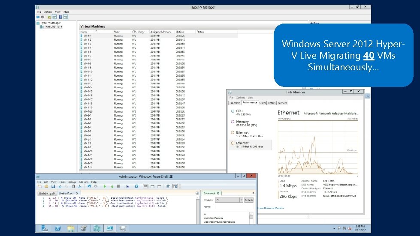The width and height of the screenshot is (420, 236).
Task: Click Undo arrow in PowerShell ISE toolbar
Action: coord(89,186)
